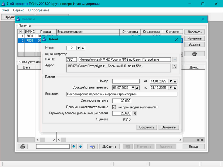Open the dropdown for start date 01.07.2025
Screen dimensions: 223x167
pos(133,88)
